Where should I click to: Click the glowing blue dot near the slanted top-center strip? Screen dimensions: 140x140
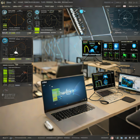81,11
